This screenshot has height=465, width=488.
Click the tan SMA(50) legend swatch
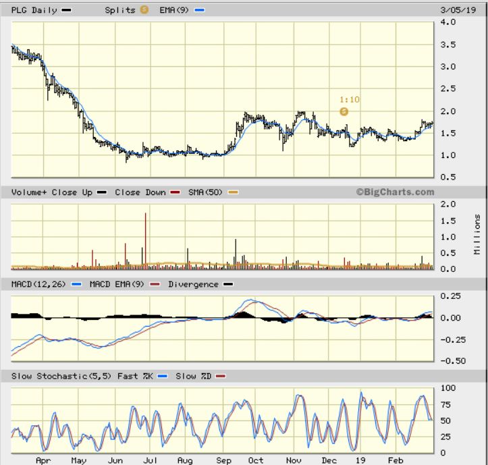[x=233, y=192]
